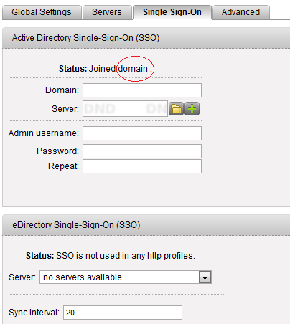Click the Sync Interval label
290x324 pixels.
pos(34,313)
